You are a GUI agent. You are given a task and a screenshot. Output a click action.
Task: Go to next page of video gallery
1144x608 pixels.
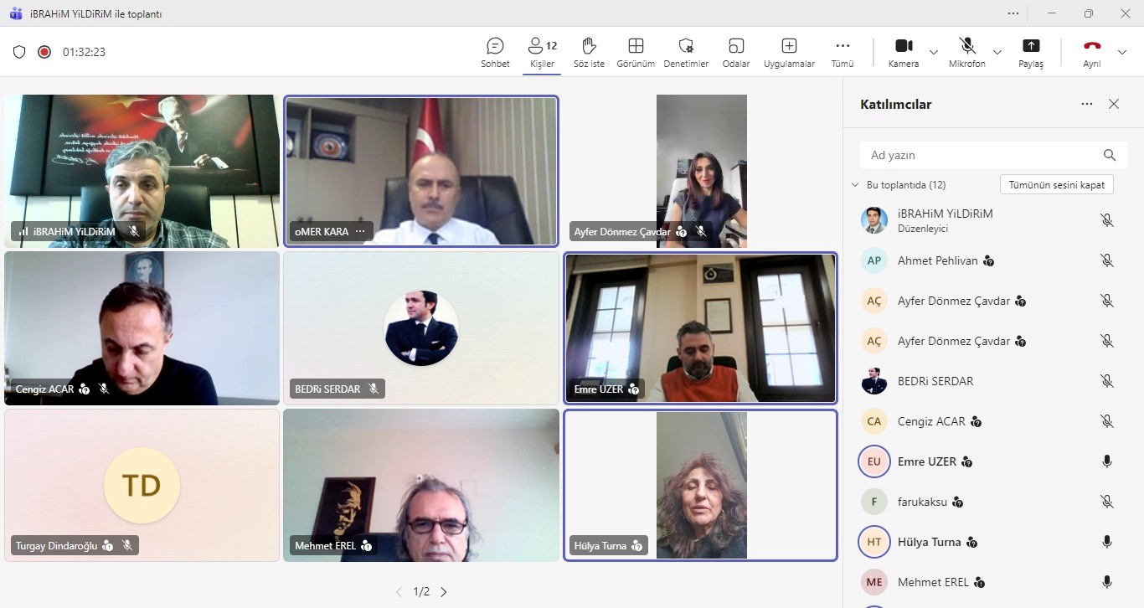point(444,592)
